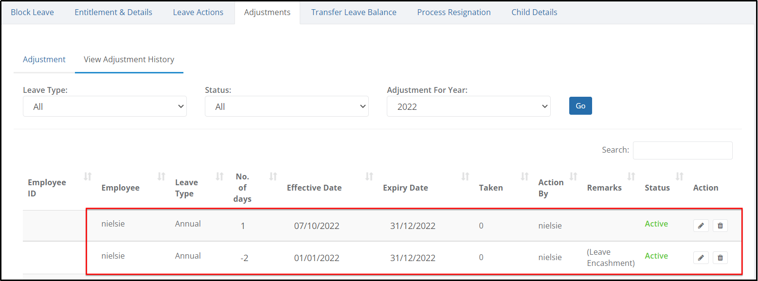Open the Process Resignation tab
Image resolution: width=758 pixels, height=281 pixels.
click(x=454, y=12)
